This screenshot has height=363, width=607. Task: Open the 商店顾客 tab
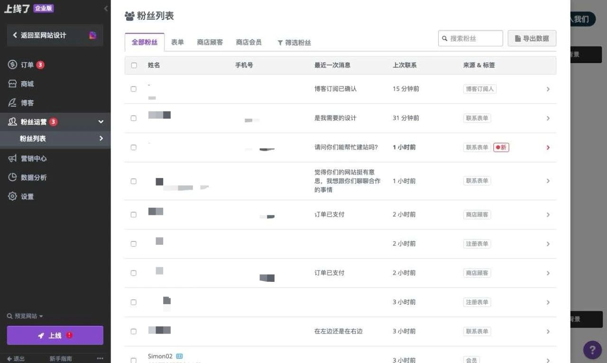click(210, 42)
